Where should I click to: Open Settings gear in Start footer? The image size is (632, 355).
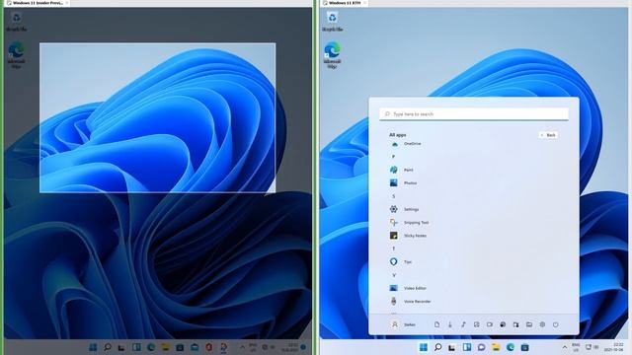coord(542,324)
